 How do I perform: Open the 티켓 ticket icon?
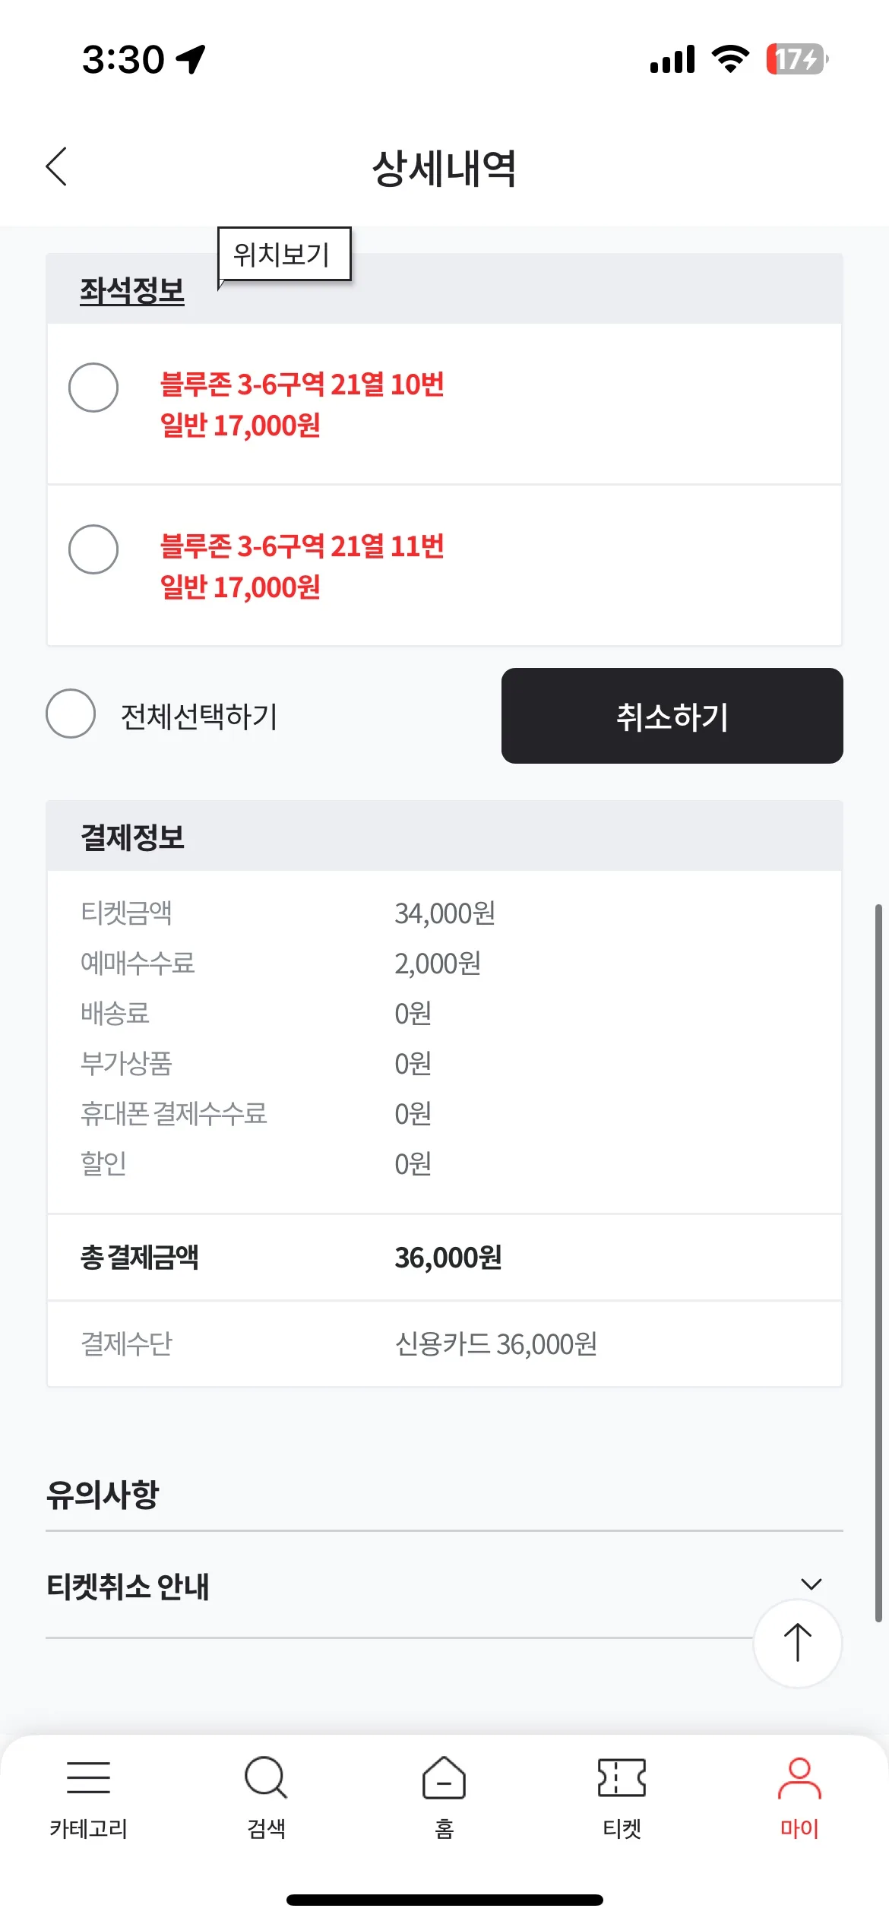tap(622, 1777)
